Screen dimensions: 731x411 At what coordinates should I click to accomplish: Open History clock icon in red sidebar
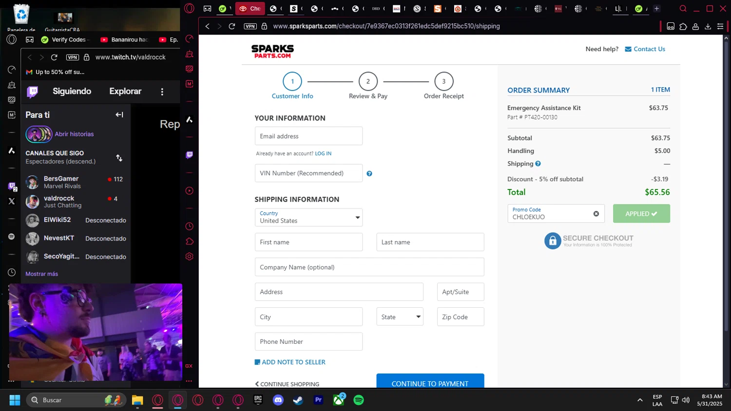pyautogui.click(x=190, y=226)
